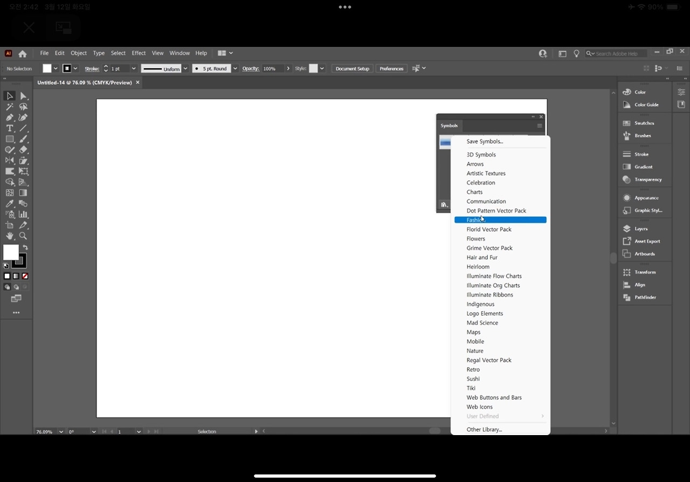Open the Pathfinder panel
Image resolution: width=690 pixels, height=482 pixels.
click(x=644, y=298)
